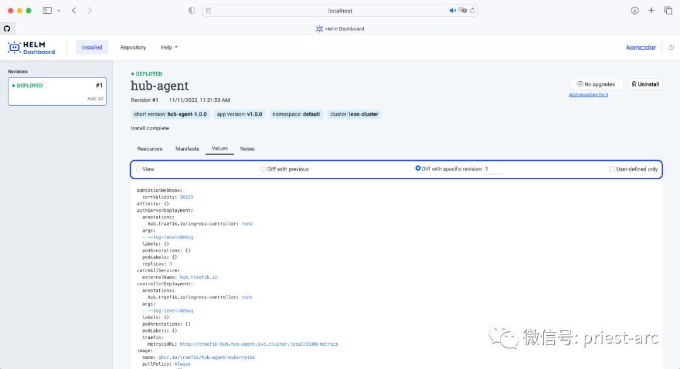The image size is (680, 369).
Task: Open the GitHub pinned tab icon
Action: [x=7, y=28]
